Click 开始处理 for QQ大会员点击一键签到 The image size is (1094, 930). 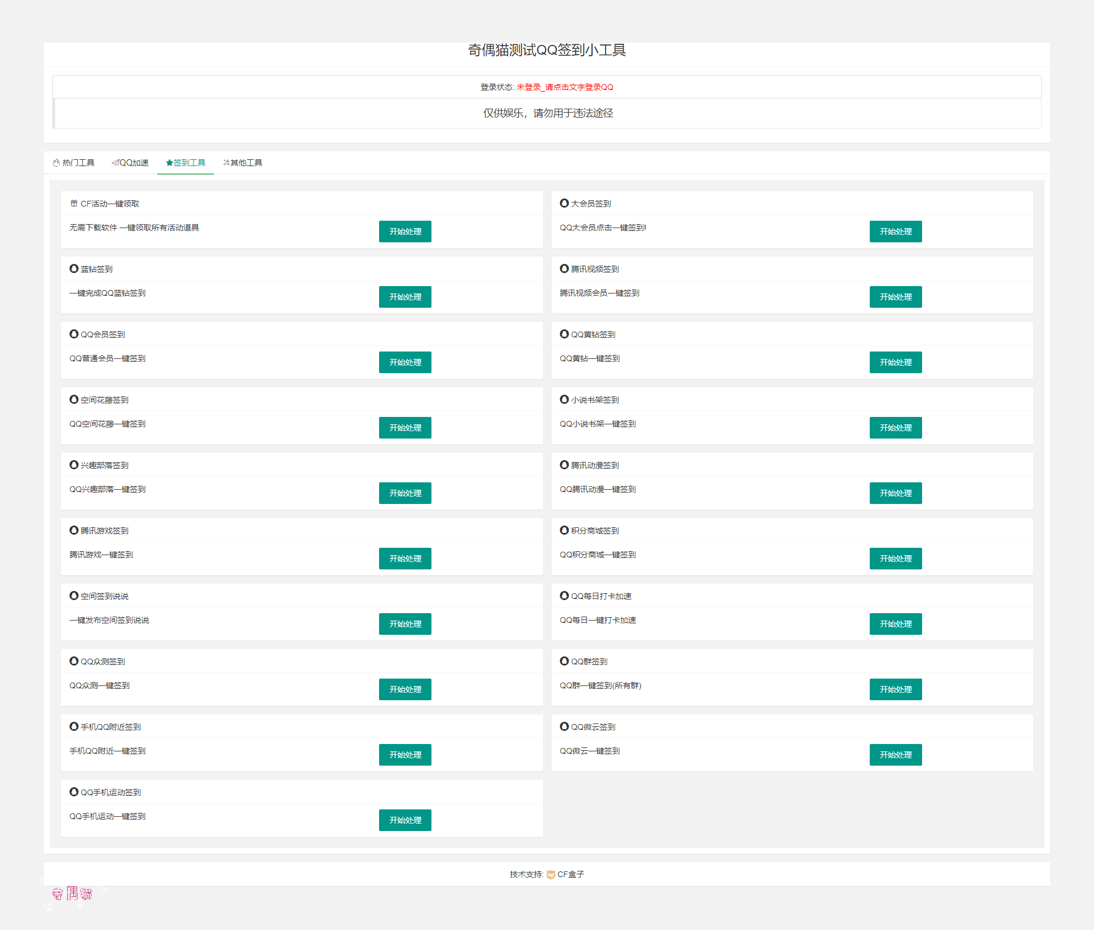click(896, 232)
